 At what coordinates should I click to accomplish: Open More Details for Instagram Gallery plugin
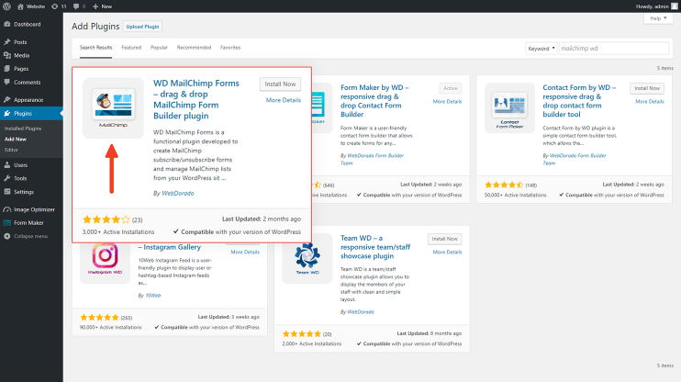tap(245, 252)
